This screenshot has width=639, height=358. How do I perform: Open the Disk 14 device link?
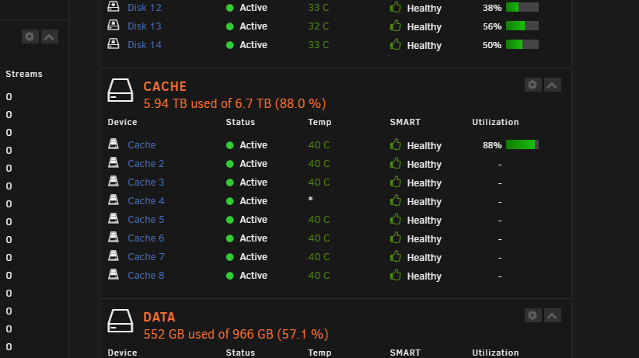click(145, 45)
